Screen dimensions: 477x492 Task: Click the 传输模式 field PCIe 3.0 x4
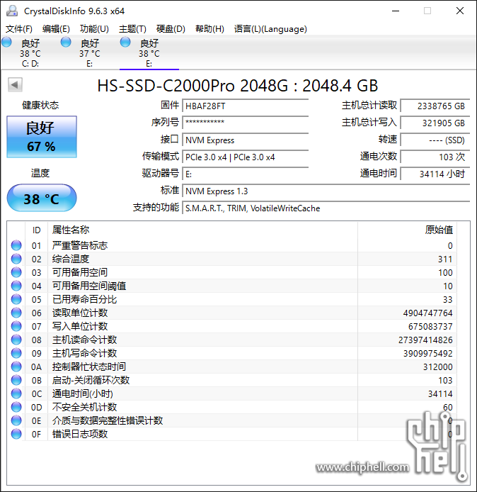click(x=246, y=157)
